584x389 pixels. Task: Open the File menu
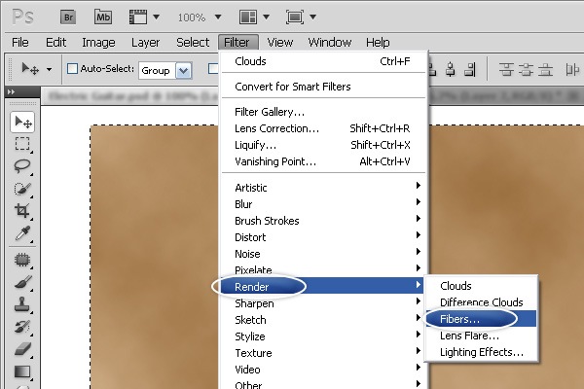20,43
